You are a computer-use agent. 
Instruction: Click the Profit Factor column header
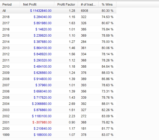click(66, 4)
